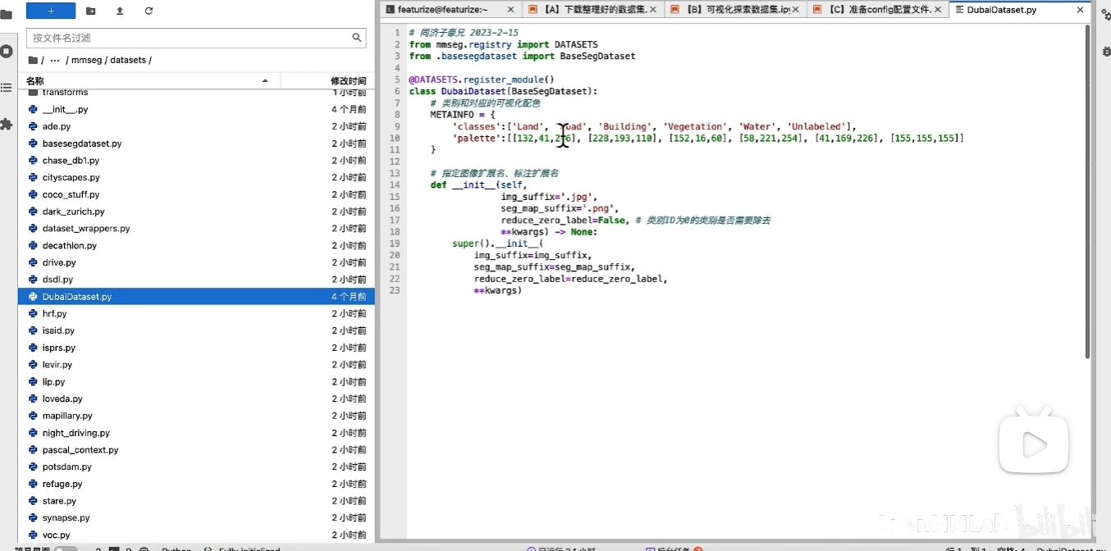The height and width of the screenshot is (551, 1111).
Task: Click the blue new launcher plus button
Action: pyautogui.click(x=51, y=11)
